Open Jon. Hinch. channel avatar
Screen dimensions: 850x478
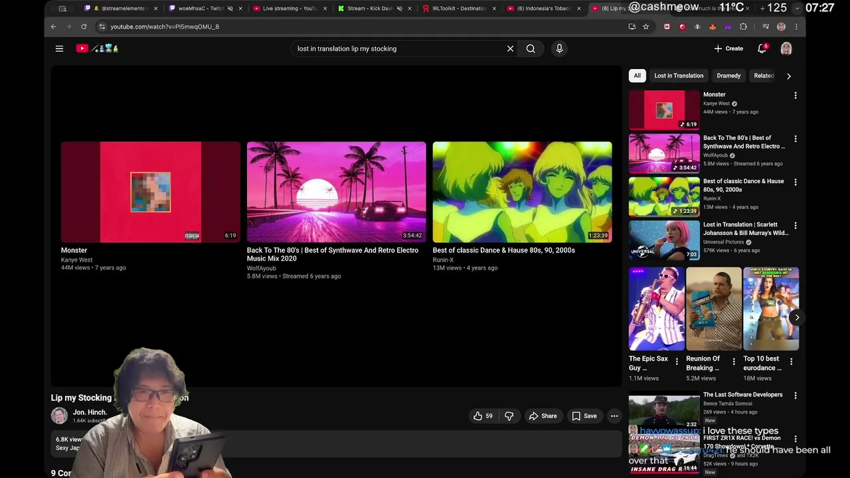tap(60, 416)
